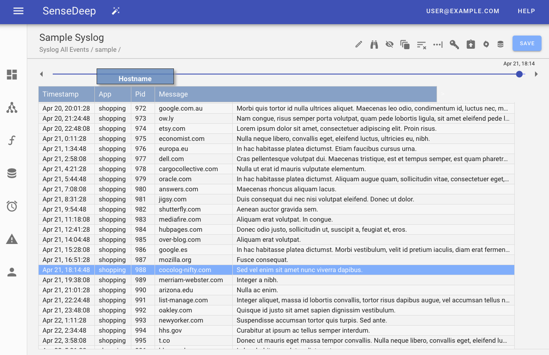This screenshot has height=355, width=549.
Task: Open the HELP menu
Action: click(x=527, y=11)
